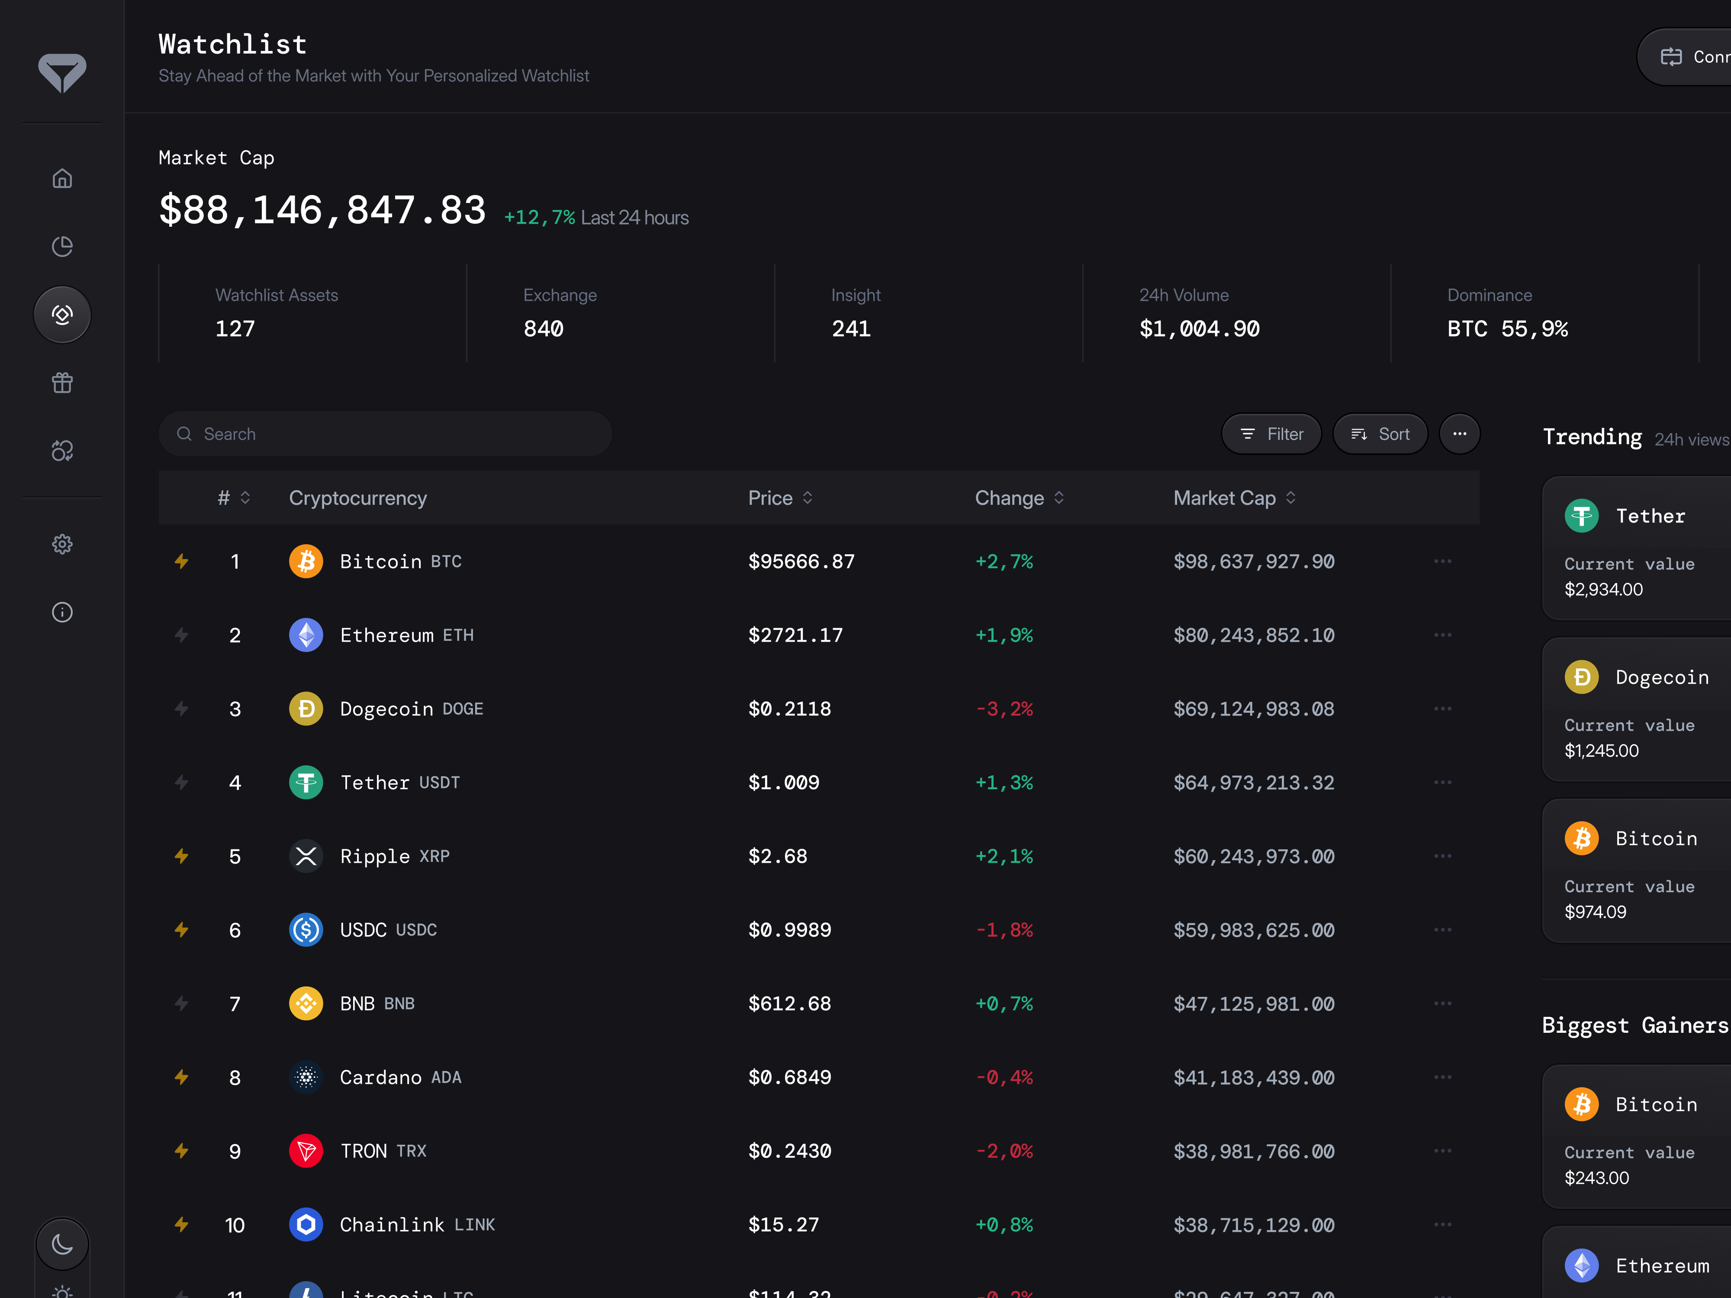1731x1298 pixels.
Task: Click the Chainlink coin icon in table
Action: (x=306, y=1224)
